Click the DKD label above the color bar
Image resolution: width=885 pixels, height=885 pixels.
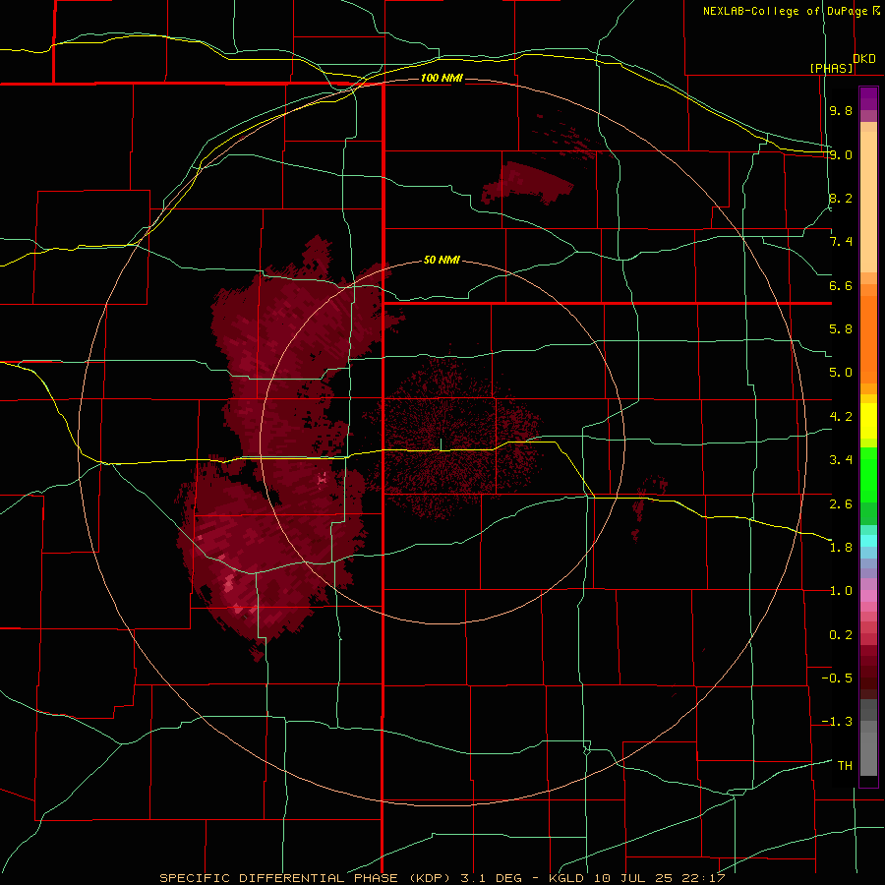point(864,59)
